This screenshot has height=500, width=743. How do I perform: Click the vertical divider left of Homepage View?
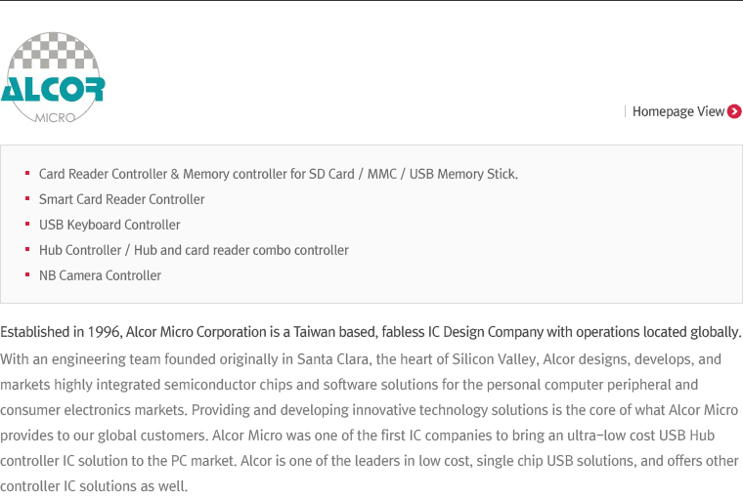point(626,111)
